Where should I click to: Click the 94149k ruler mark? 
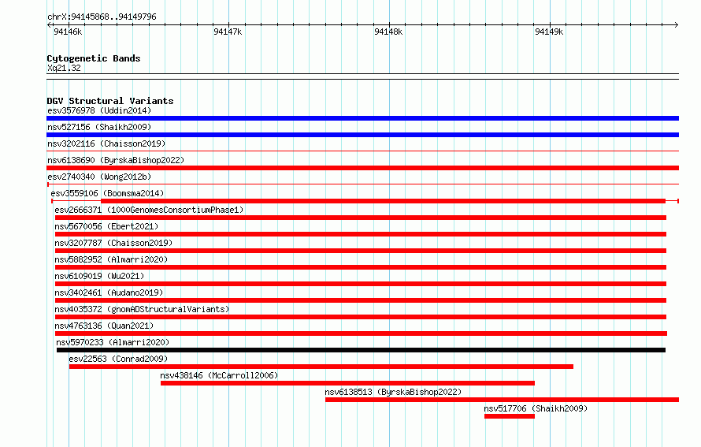[549, 32]
